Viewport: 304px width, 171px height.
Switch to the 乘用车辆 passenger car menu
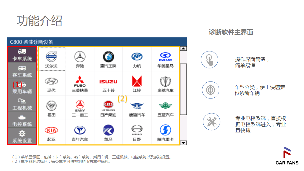tap(22, 87)
